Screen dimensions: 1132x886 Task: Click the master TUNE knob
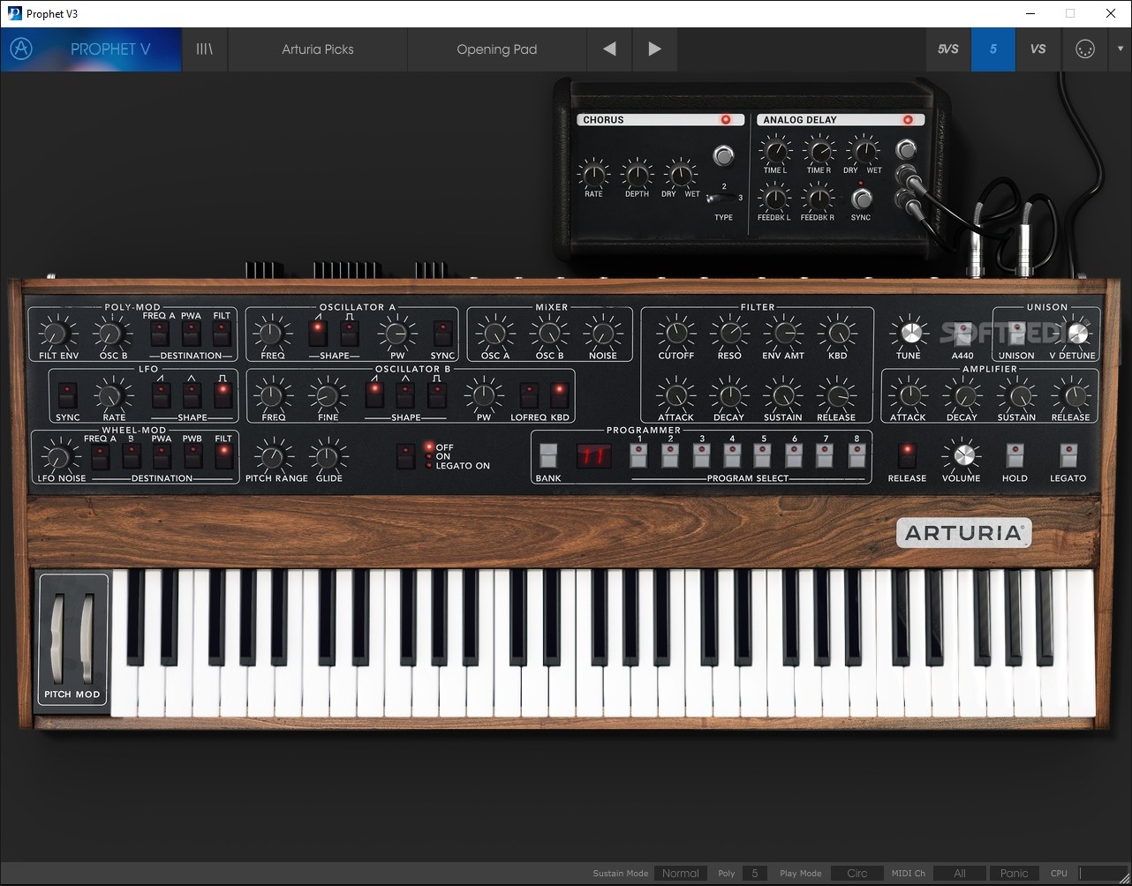(x=909, y=334)
